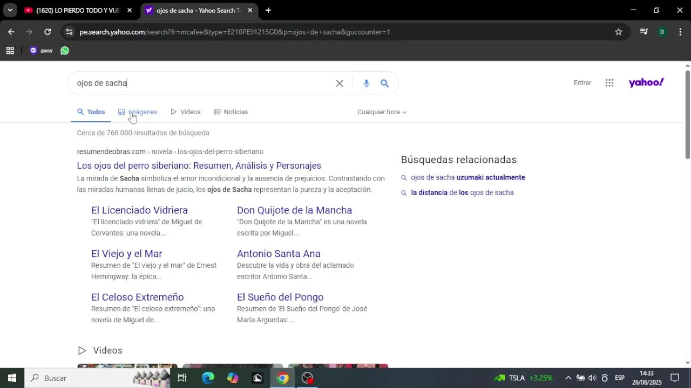Image resolution: width=691 pixels, height=388 pixels.
Task: Open Los ojos del perro siberiano result
Action: (199, 165)
